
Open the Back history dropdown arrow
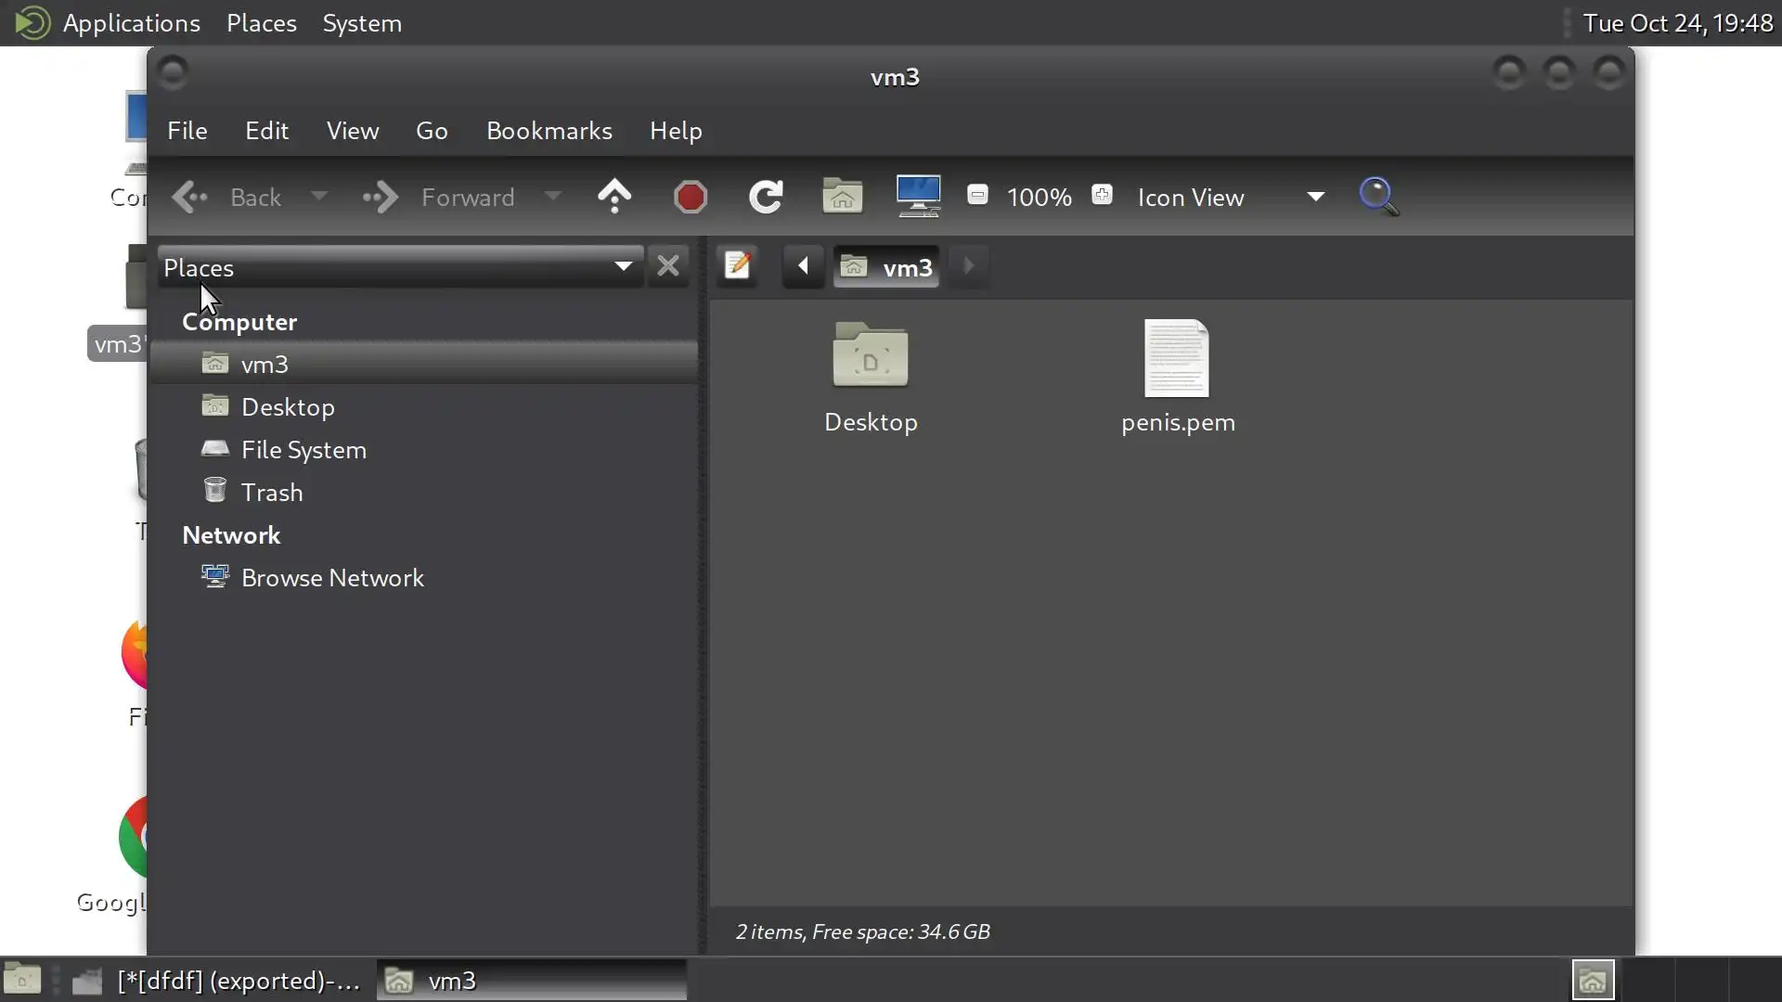(318, 197)
